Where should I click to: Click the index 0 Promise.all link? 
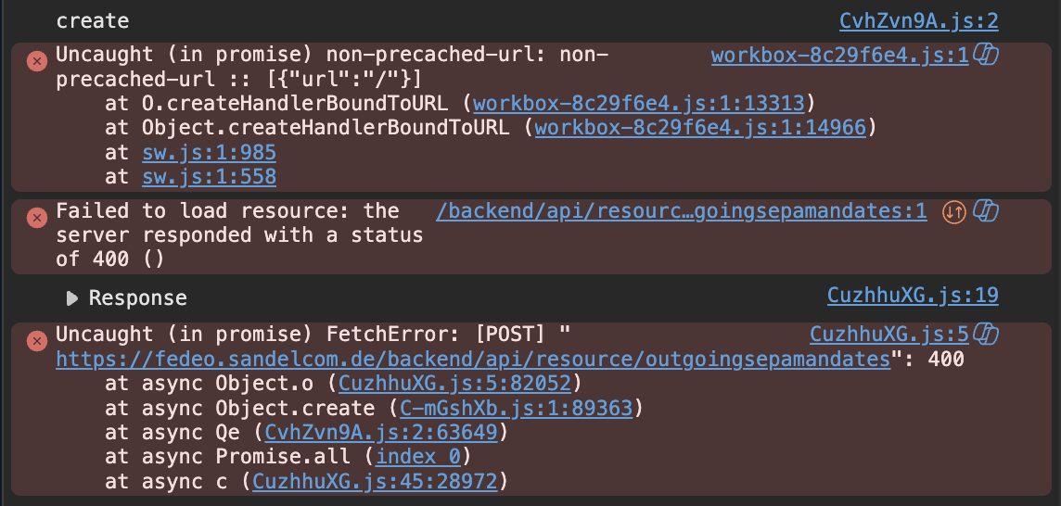418,457
